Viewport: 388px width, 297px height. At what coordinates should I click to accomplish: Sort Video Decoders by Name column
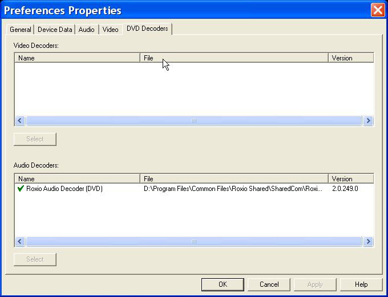click(x=77, y=58)
